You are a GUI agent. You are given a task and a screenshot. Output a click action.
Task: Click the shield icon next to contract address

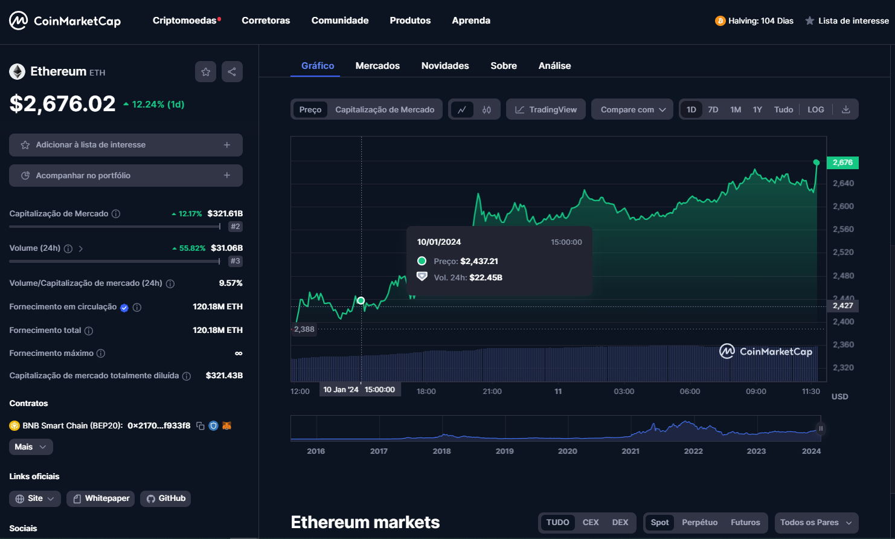213,426
